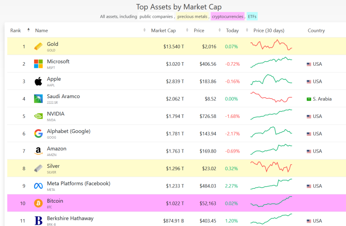Click Bitcoin price $52,163
The height and width of the screenshot is (226, 346).
(x=208, y=203)
